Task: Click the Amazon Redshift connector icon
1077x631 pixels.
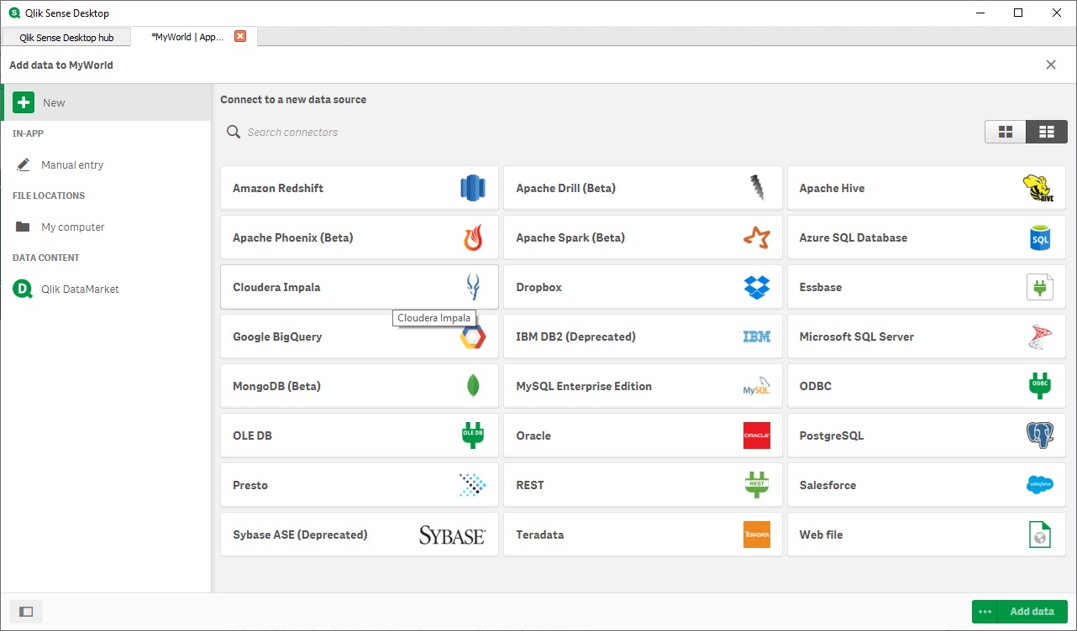Action: tap(473, 188)
